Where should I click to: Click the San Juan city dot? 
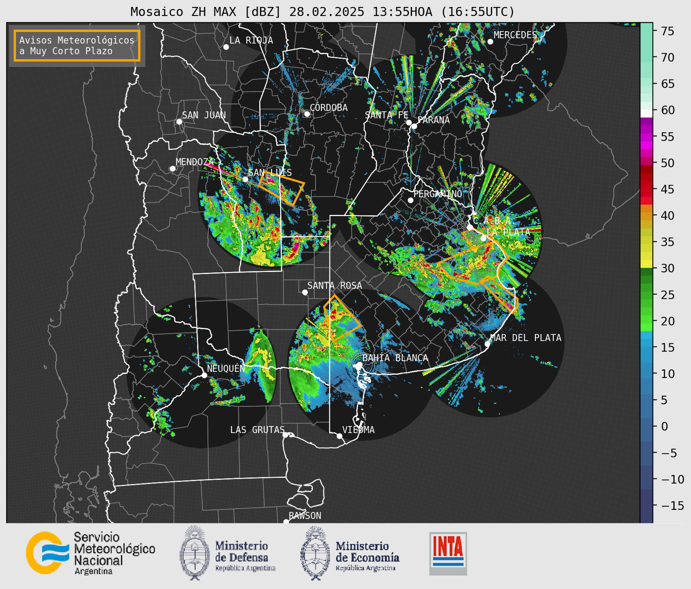[x=179, y=122]
